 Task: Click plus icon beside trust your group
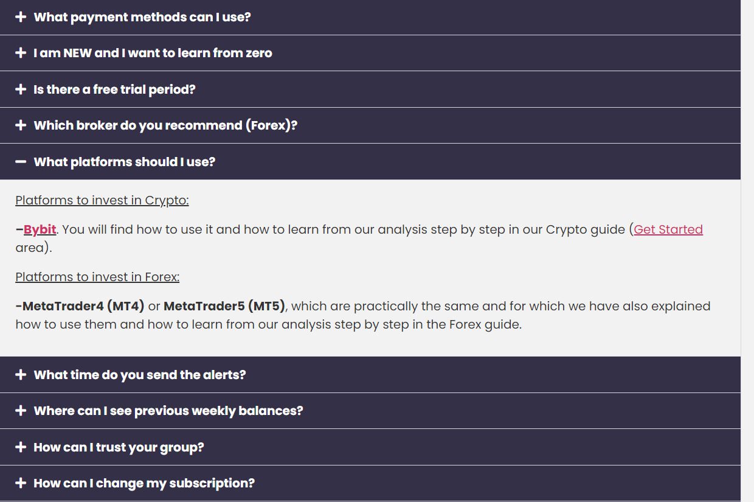pyautogui.click(x=21, y=447)
